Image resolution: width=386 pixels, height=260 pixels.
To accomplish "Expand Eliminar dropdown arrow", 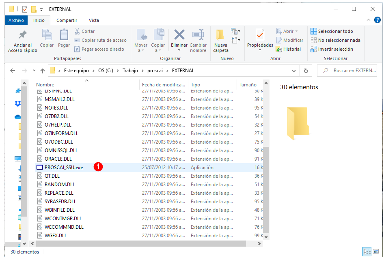I will tap(179, 50).
